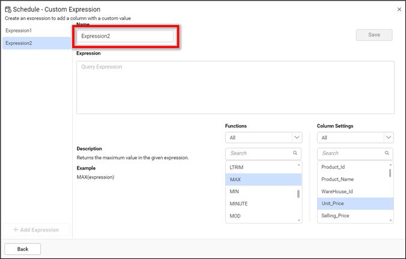The height and width of the screenshot is (259, 406).
Task: Open the Functions category dropdown
Action: click(296, 138)
